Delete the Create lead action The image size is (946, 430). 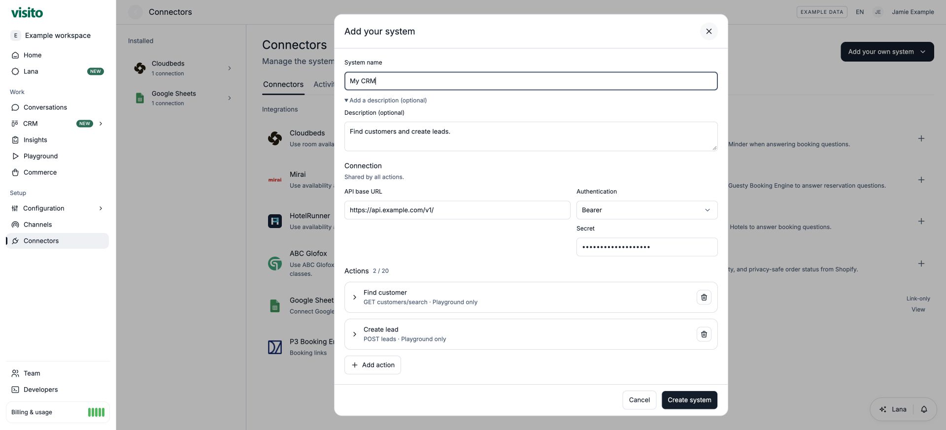pyautogui.click(x=704, y=334)
